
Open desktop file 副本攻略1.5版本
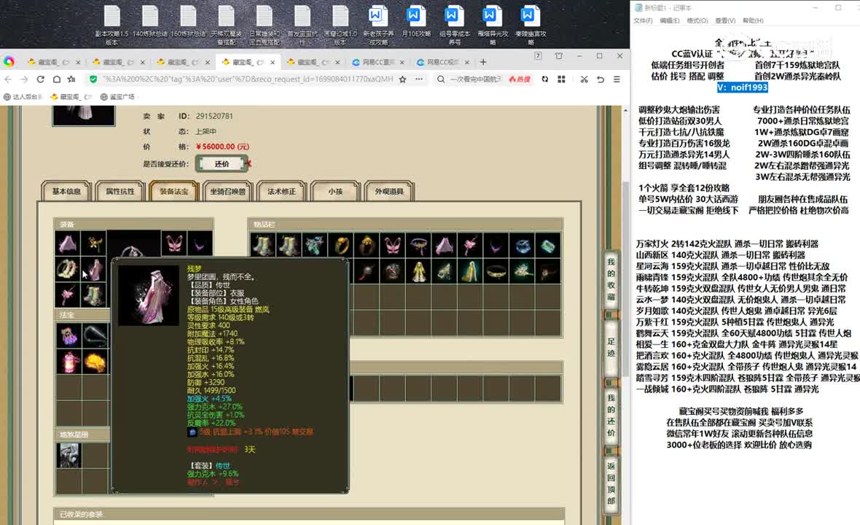112,25
